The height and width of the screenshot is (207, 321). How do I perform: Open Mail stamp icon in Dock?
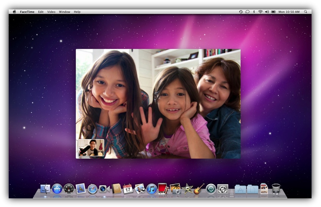(81, 188)
